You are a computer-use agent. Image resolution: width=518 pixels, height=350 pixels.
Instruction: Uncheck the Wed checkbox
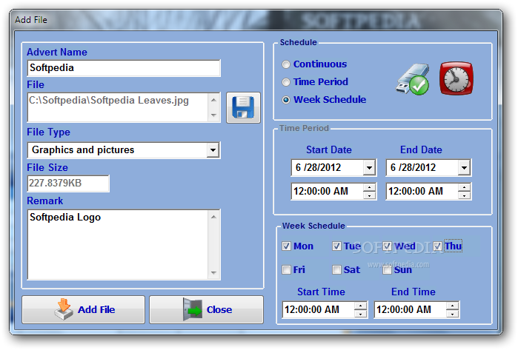coord(387,246)
